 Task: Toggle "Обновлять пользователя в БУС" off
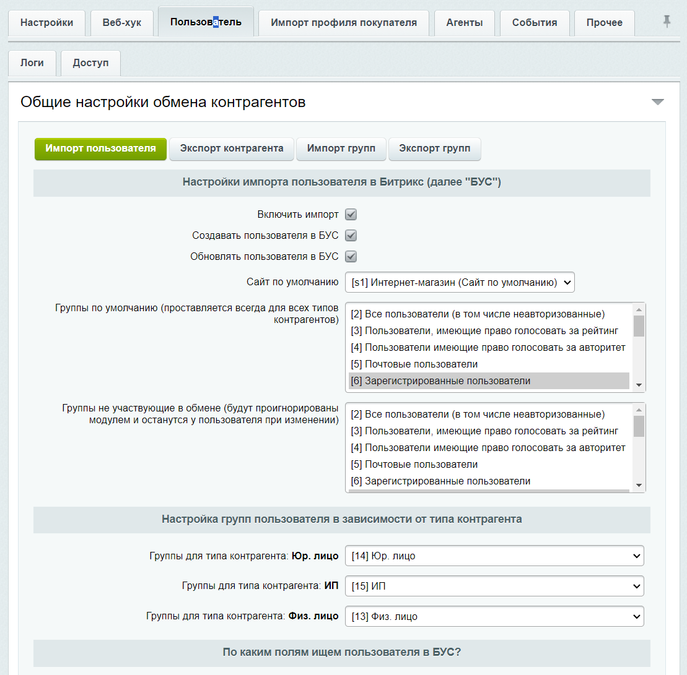(351, 256)
